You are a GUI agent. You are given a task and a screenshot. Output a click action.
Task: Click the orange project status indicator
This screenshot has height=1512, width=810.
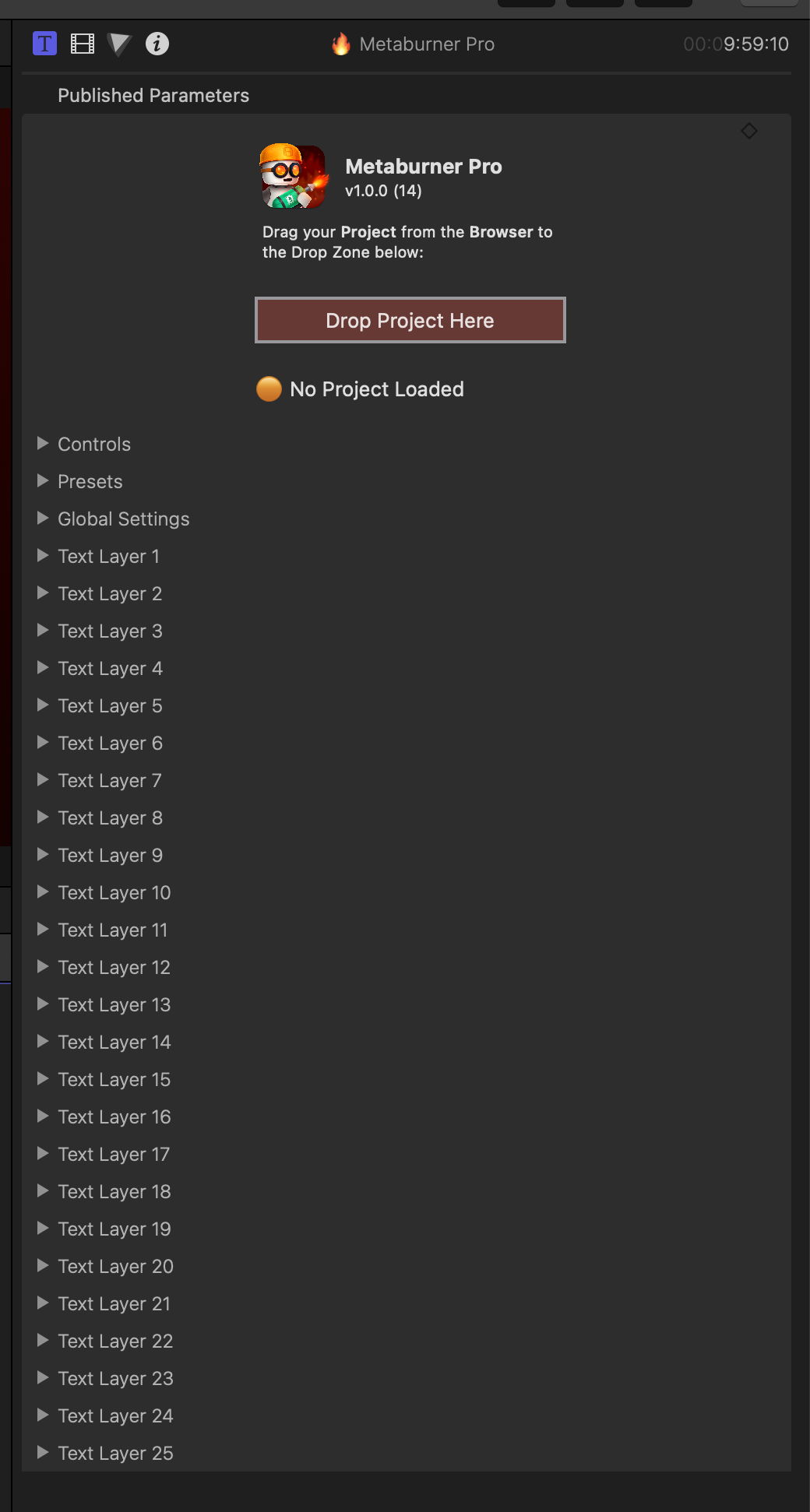pyautogui.click(x=269, y=389)
